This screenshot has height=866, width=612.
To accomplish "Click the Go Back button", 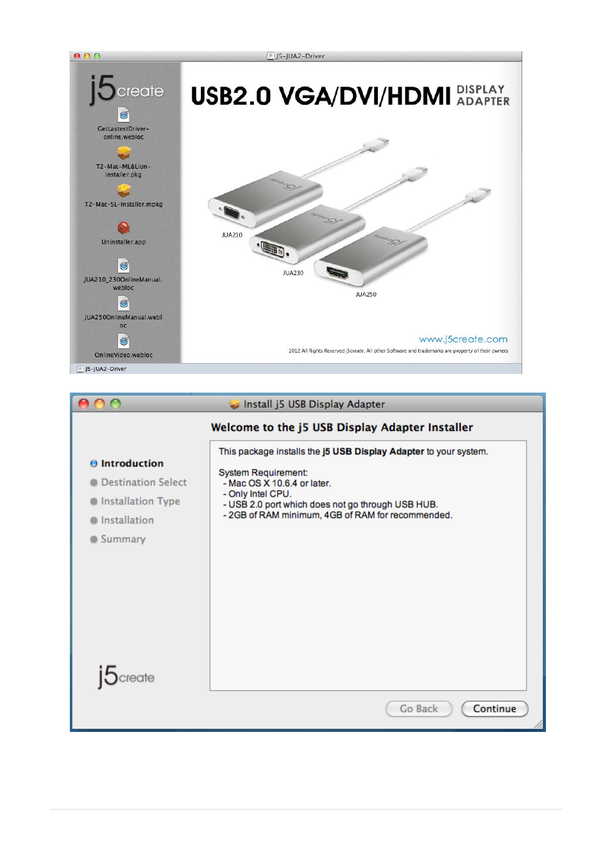I will 419,709.
